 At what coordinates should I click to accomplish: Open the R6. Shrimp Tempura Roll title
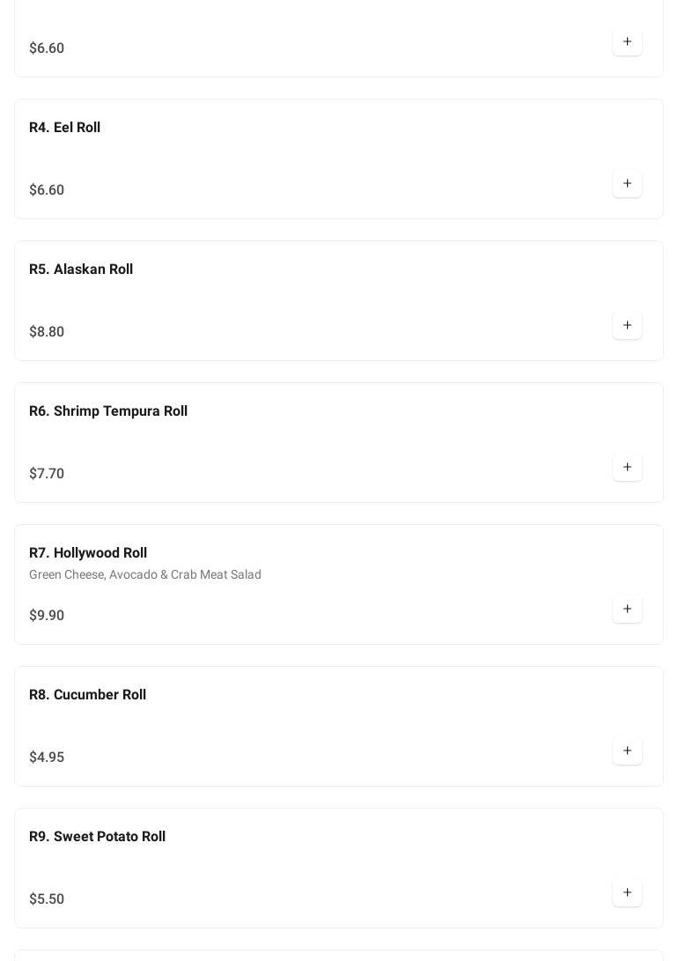click(108, 411)
